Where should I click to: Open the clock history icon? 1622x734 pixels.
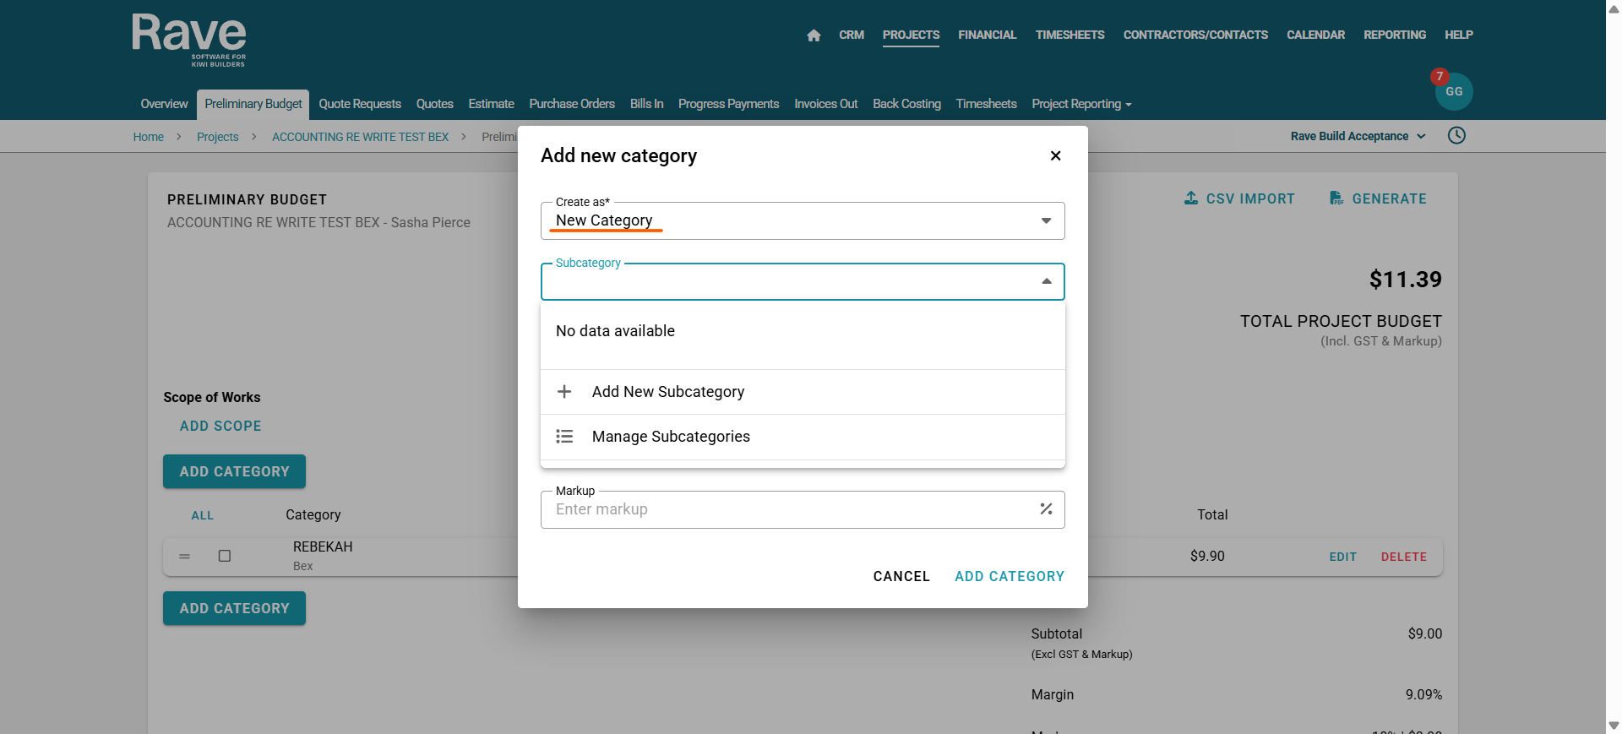pos(1456,136)
